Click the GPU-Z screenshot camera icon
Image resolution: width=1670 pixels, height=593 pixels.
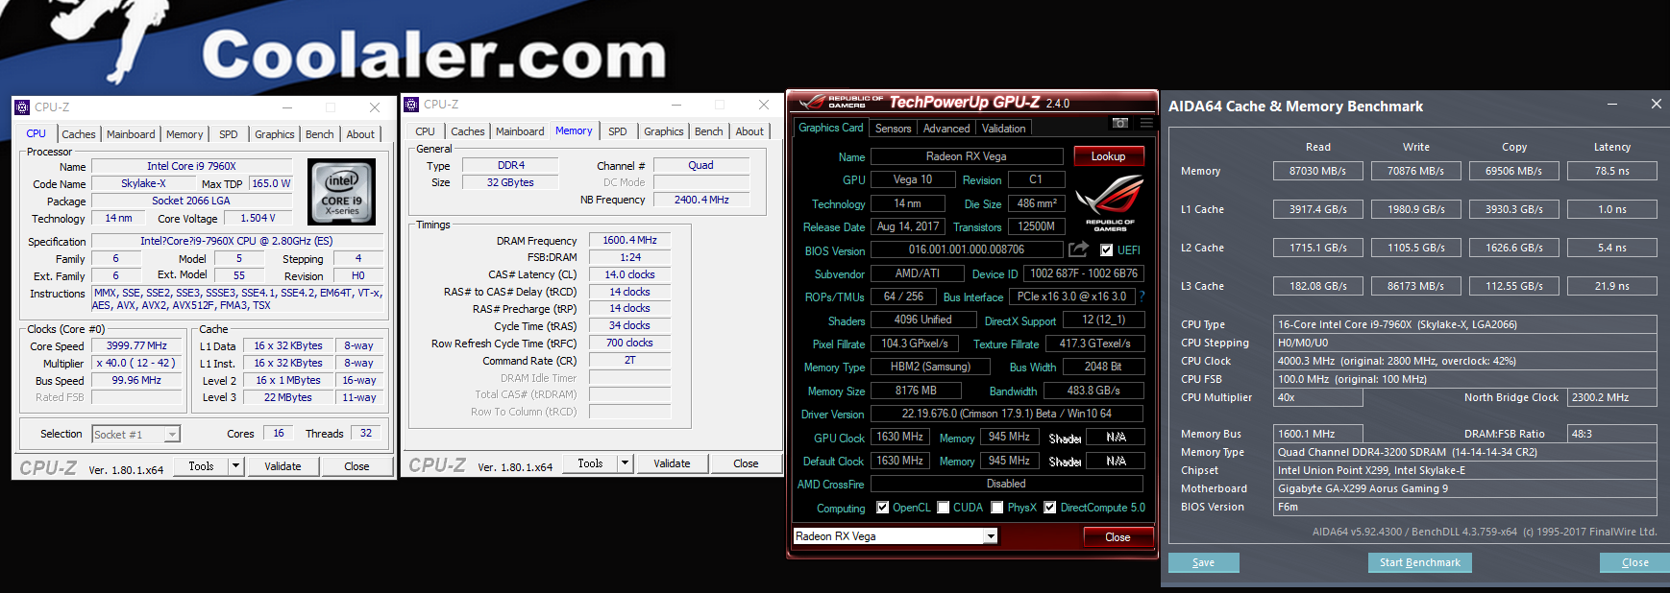pos(1120,123)
